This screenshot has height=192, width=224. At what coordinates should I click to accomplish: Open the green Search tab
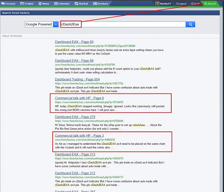(x=210, y=4)
